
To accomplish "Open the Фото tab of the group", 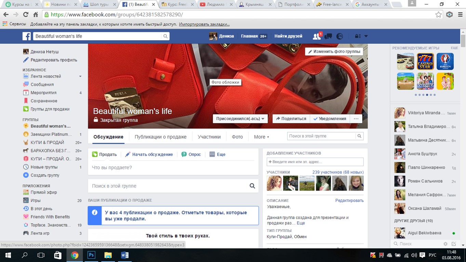I will 237,137.
